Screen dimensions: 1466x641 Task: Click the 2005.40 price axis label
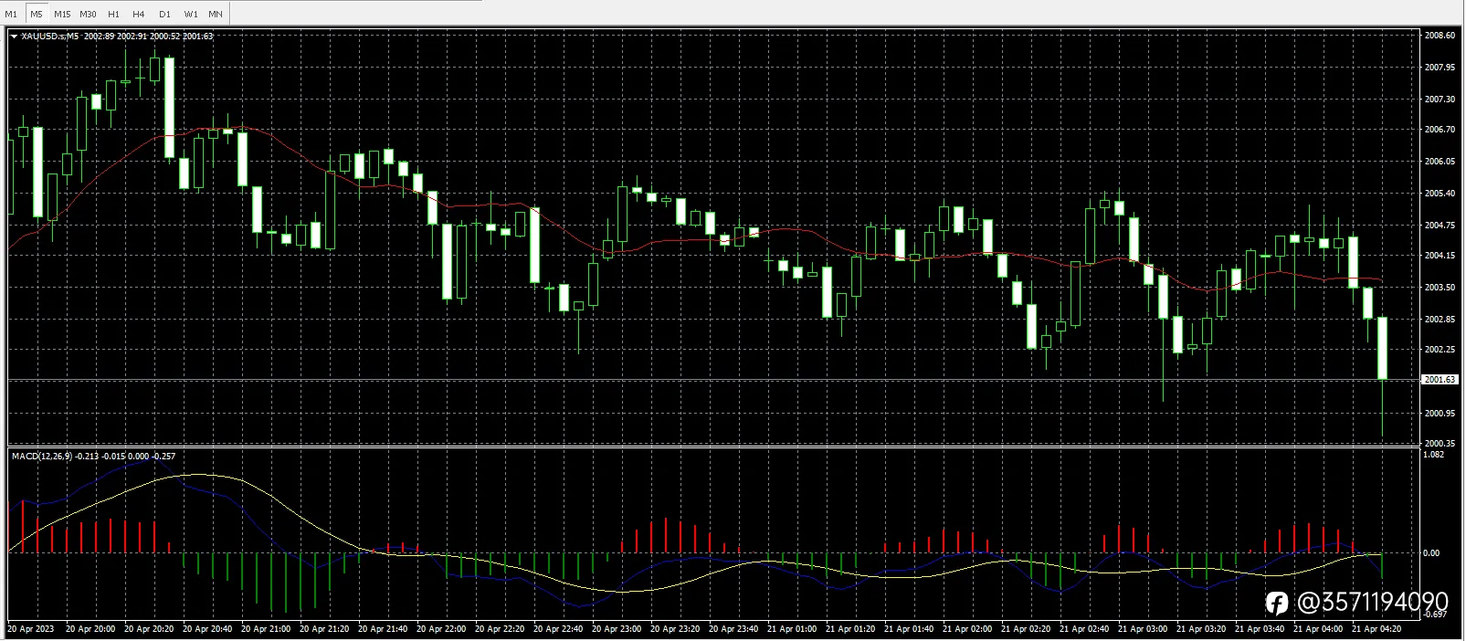(x=1440, y=194)
